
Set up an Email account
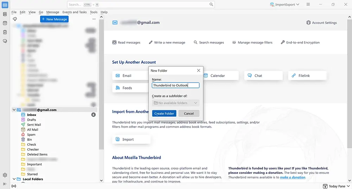[130, 76]
